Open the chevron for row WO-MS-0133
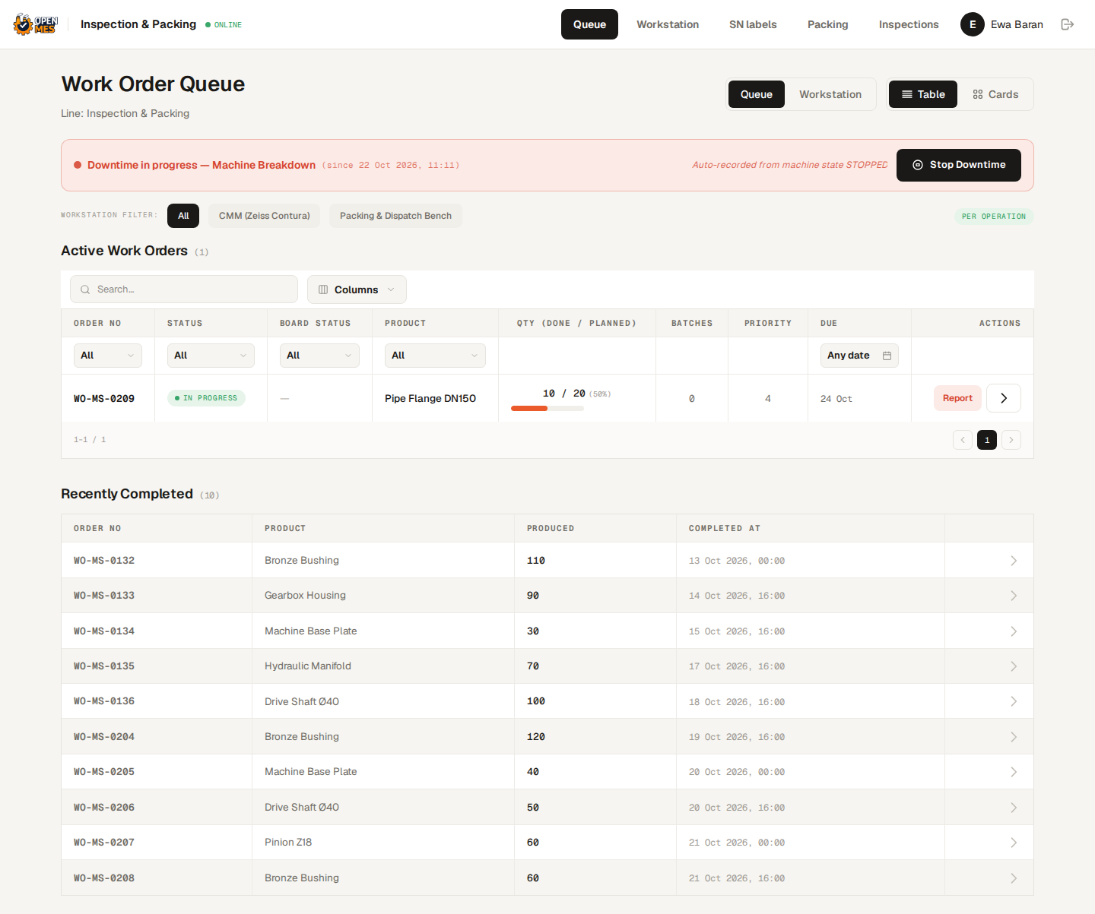The width and height of the screenshot is (1095, 914). (1014, 596)
